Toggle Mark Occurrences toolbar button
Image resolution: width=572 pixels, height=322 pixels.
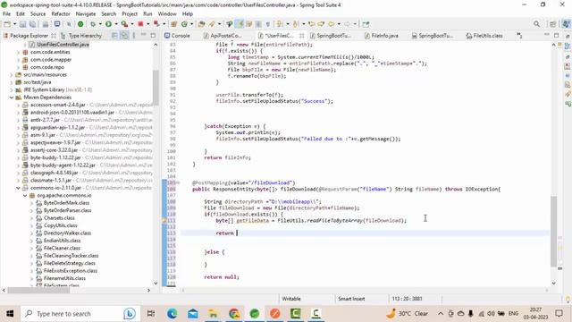240,24
